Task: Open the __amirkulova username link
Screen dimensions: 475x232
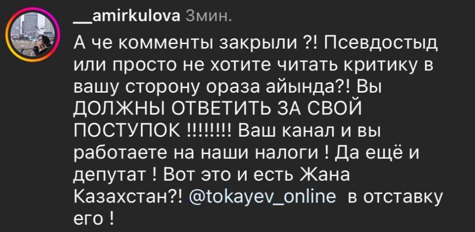Action: 127,16
